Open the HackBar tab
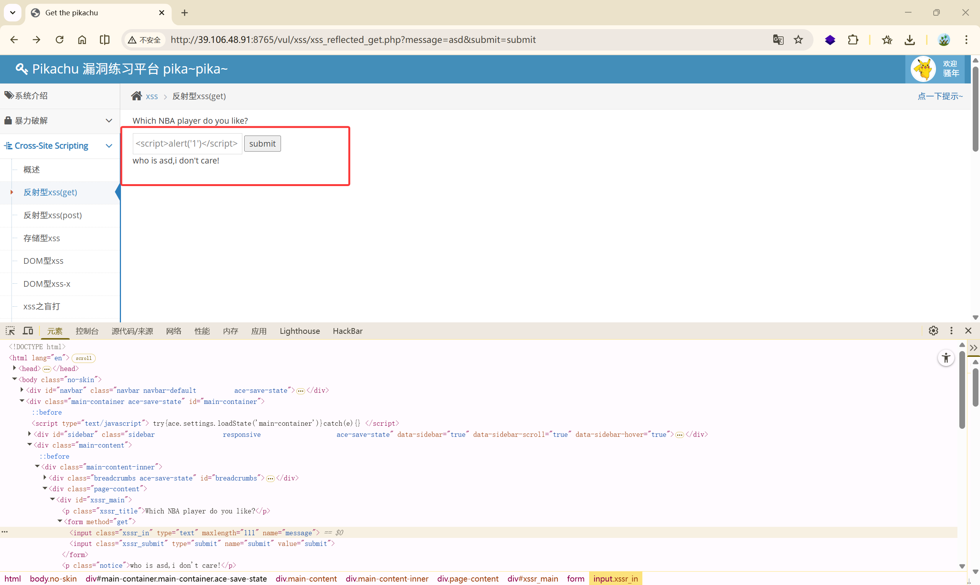 pos(347,331)
